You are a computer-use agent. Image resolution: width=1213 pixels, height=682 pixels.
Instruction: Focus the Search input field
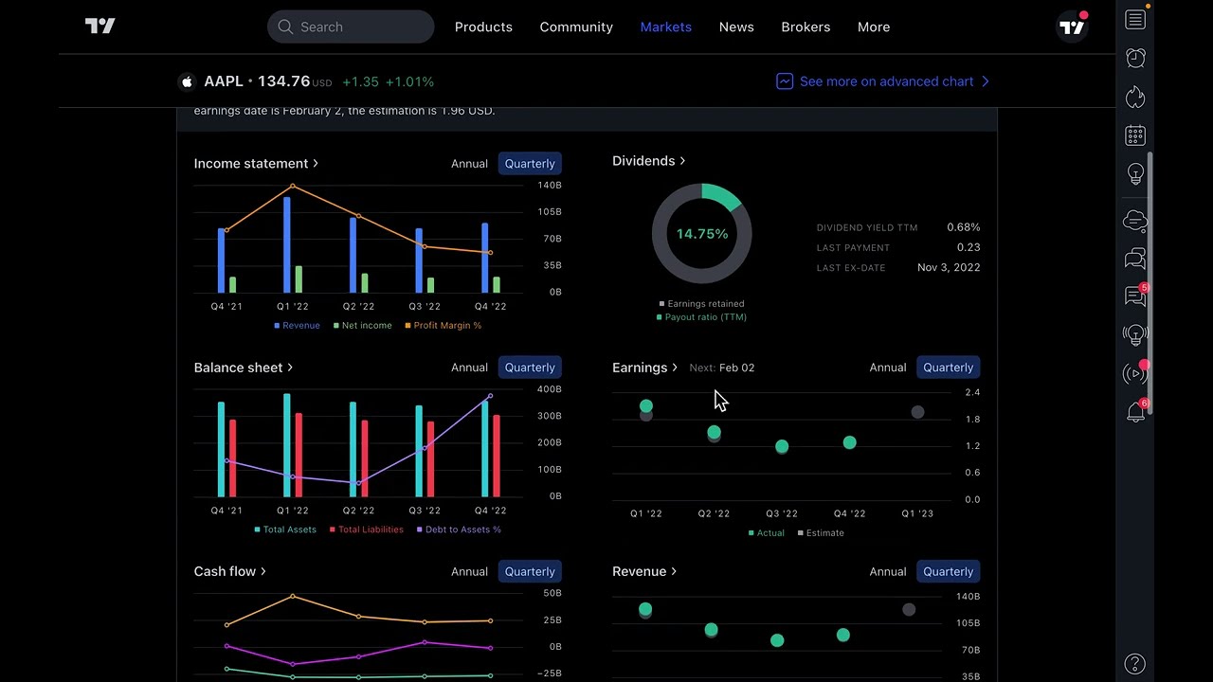coord(351,27)
